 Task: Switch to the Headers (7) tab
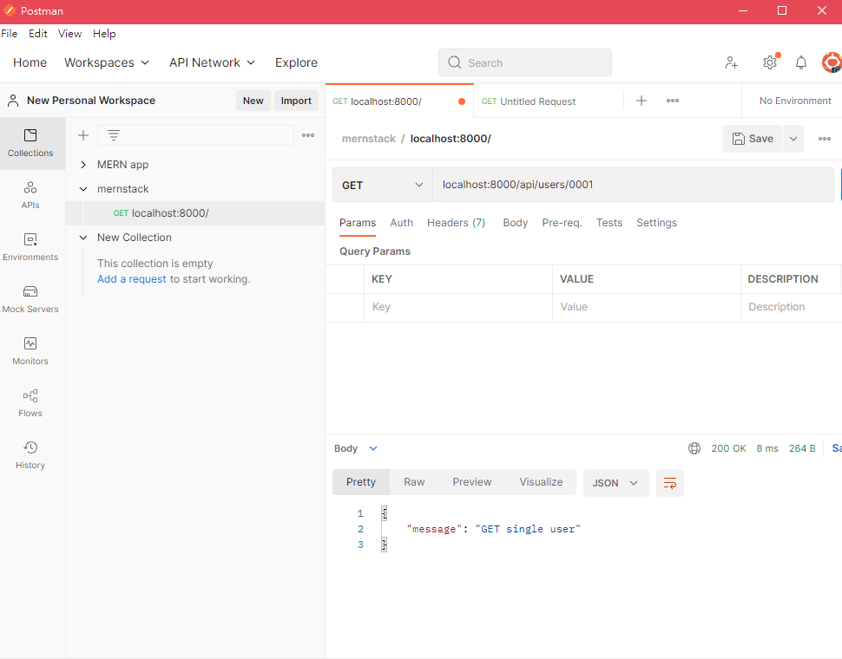point(456,223)
